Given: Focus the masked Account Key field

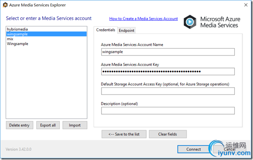Looking at the screenshot, I should point(168,72).
